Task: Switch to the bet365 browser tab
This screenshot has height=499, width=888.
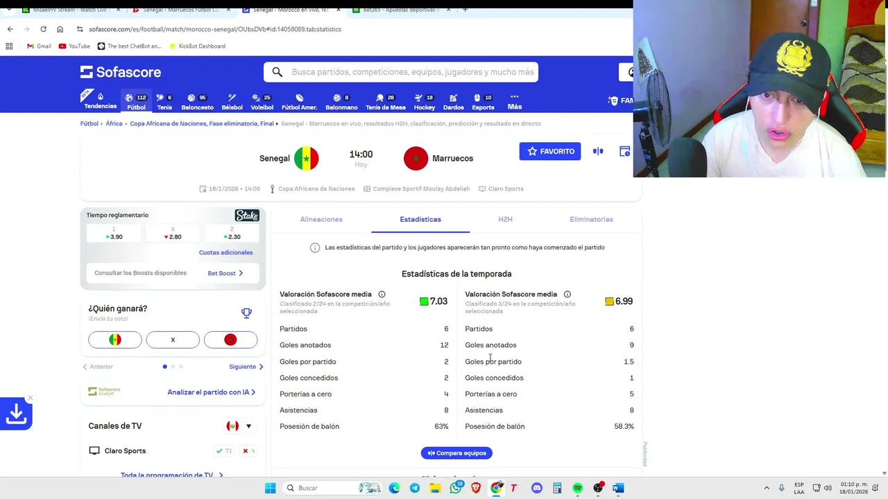Action: click(402, 10)
